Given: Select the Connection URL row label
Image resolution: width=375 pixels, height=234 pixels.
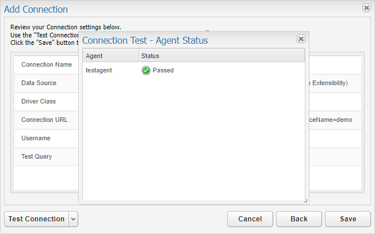Looking at the screenshot, I should (44, 120).
